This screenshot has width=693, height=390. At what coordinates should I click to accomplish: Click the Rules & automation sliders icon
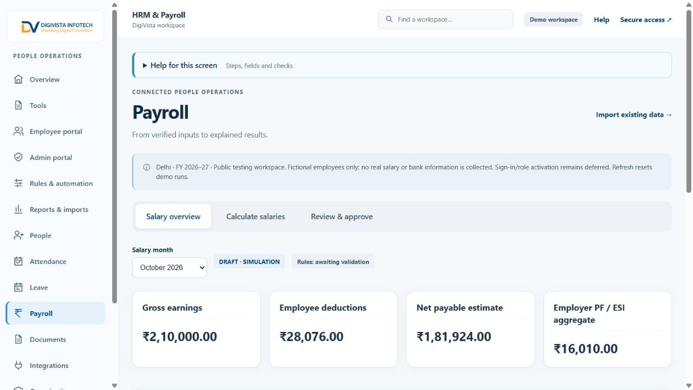[x=19, y=183]
